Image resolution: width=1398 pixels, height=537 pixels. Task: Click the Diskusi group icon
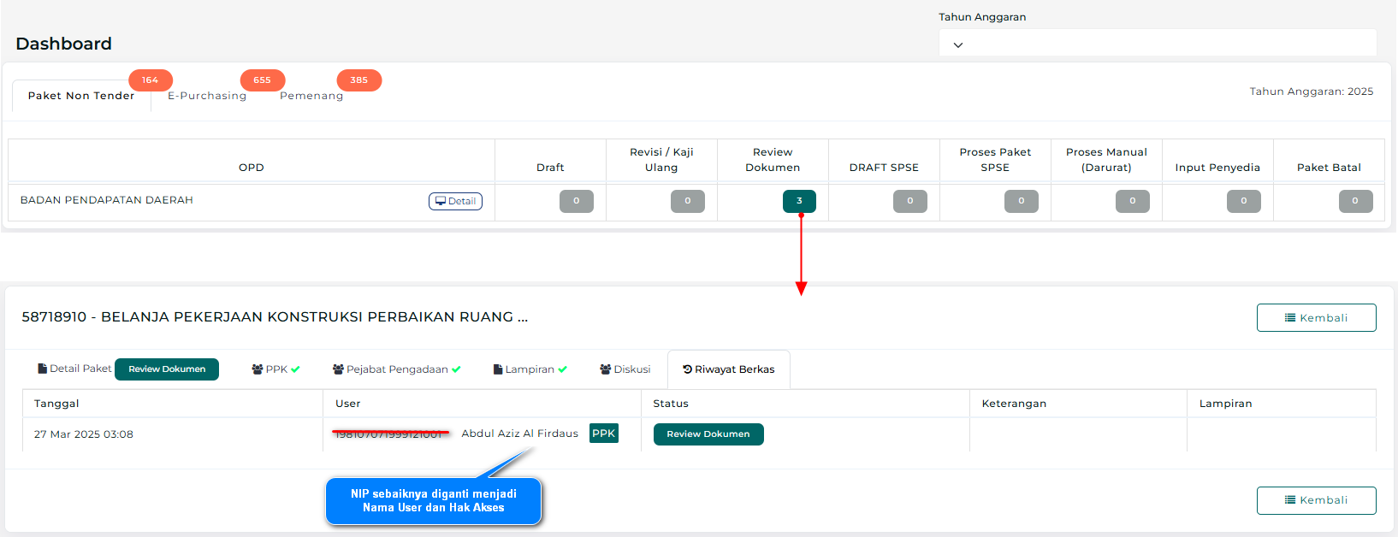click(606, 369)
